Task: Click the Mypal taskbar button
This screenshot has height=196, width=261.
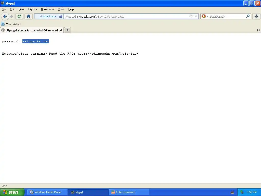Action: 88,192
